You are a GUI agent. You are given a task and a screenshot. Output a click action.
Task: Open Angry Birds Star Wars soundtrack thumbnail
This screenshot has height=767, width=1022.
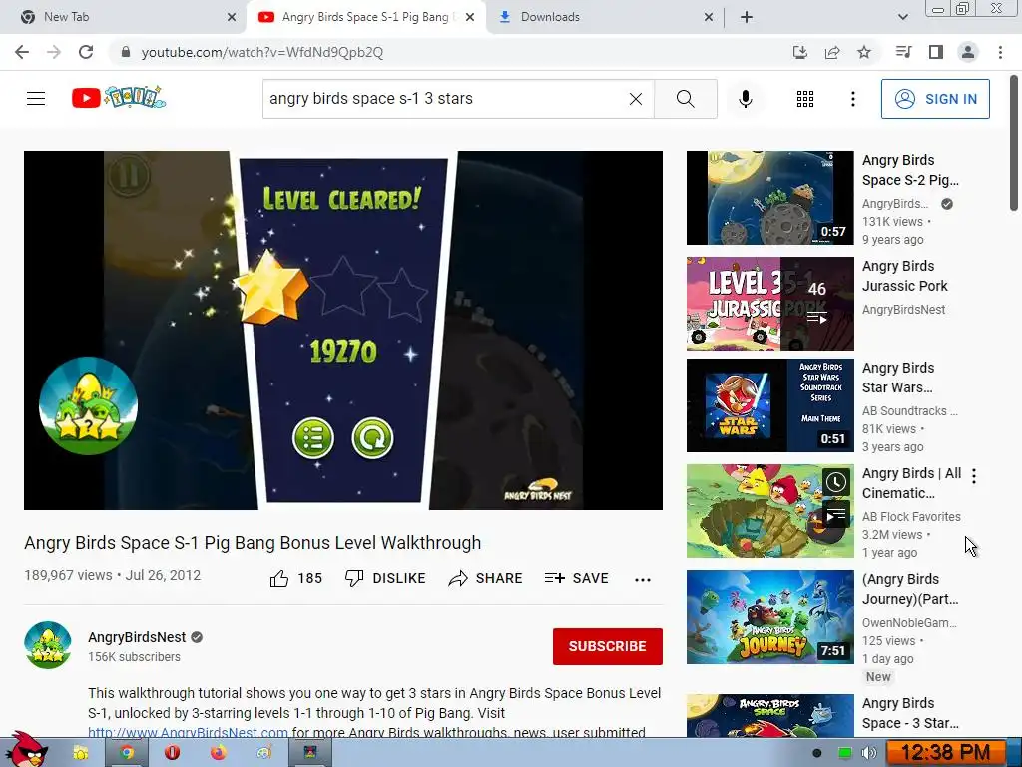(769, 405)
